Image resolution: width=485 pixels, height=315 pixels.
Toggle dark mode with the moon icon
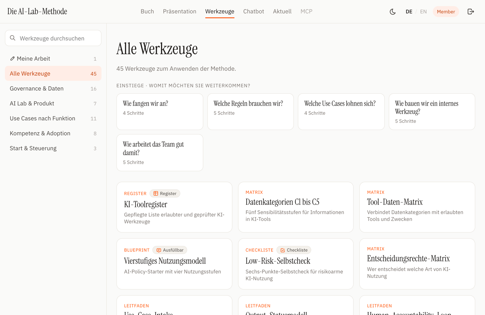(393, 12)
